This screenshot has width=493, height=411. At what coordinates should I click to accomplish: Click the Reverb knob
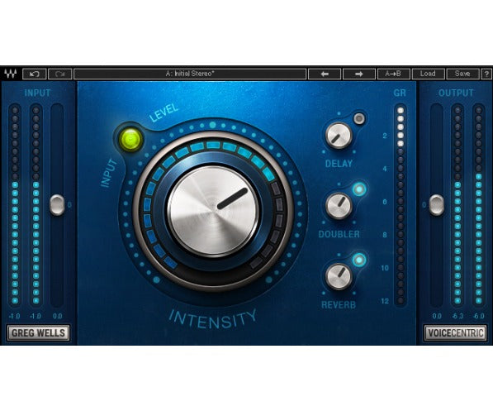click(x=339, y=276)
